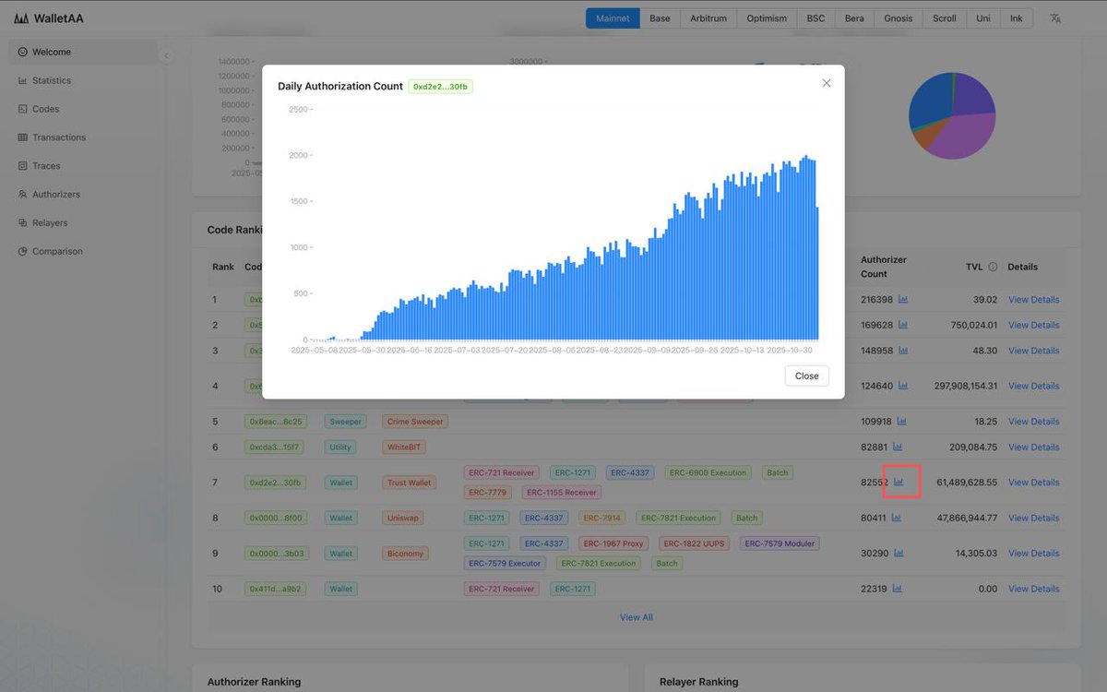
Task: View Details for Biconomy row
Action: coord(1033,554)
